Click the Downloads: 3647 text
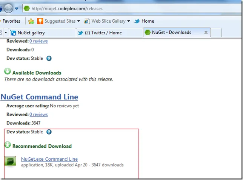 coord(23,123)
